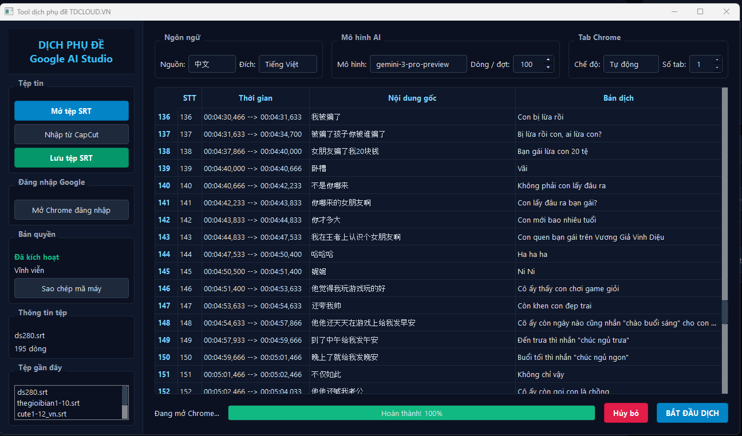Click Mở Chrome đăng nhập button
The height and width of the screenshot is (436, 742).
pyautogui.click(x=72, y=210)
